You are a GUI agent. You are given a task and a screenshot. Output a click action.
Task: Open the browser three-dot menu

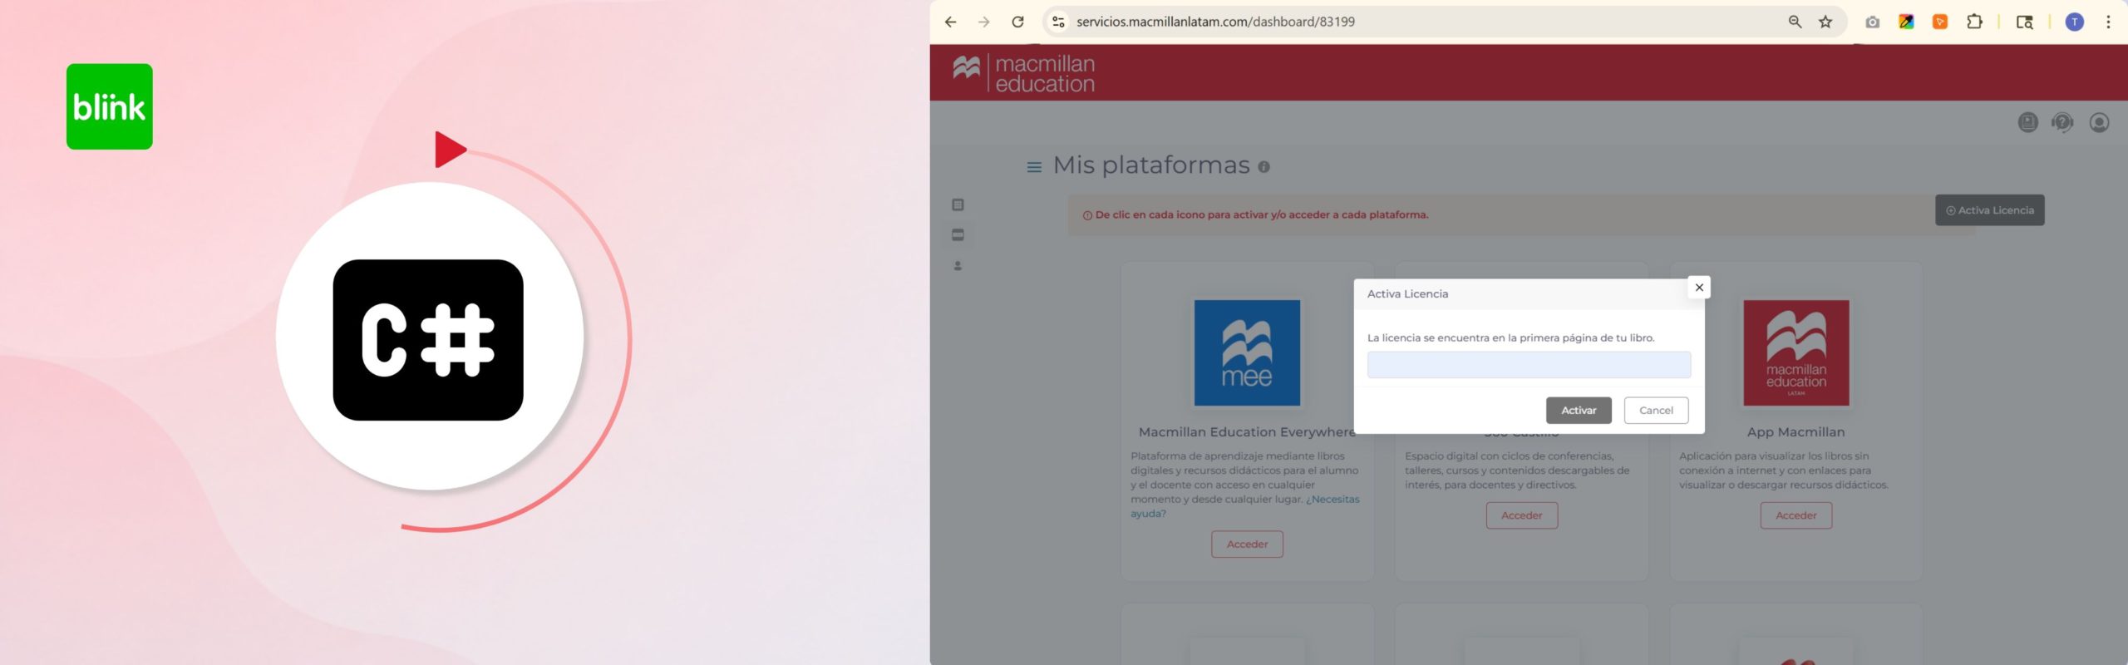point(2108,22)
